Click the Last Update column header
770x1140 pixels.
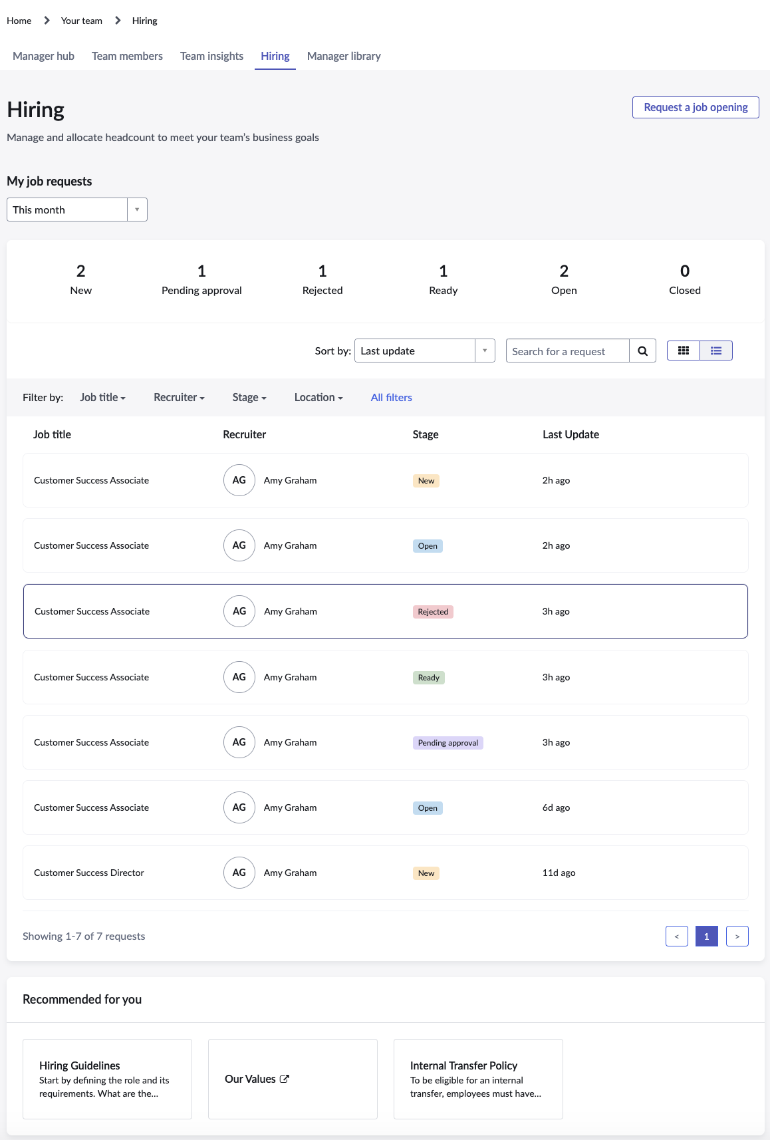[x=571, y=434]
